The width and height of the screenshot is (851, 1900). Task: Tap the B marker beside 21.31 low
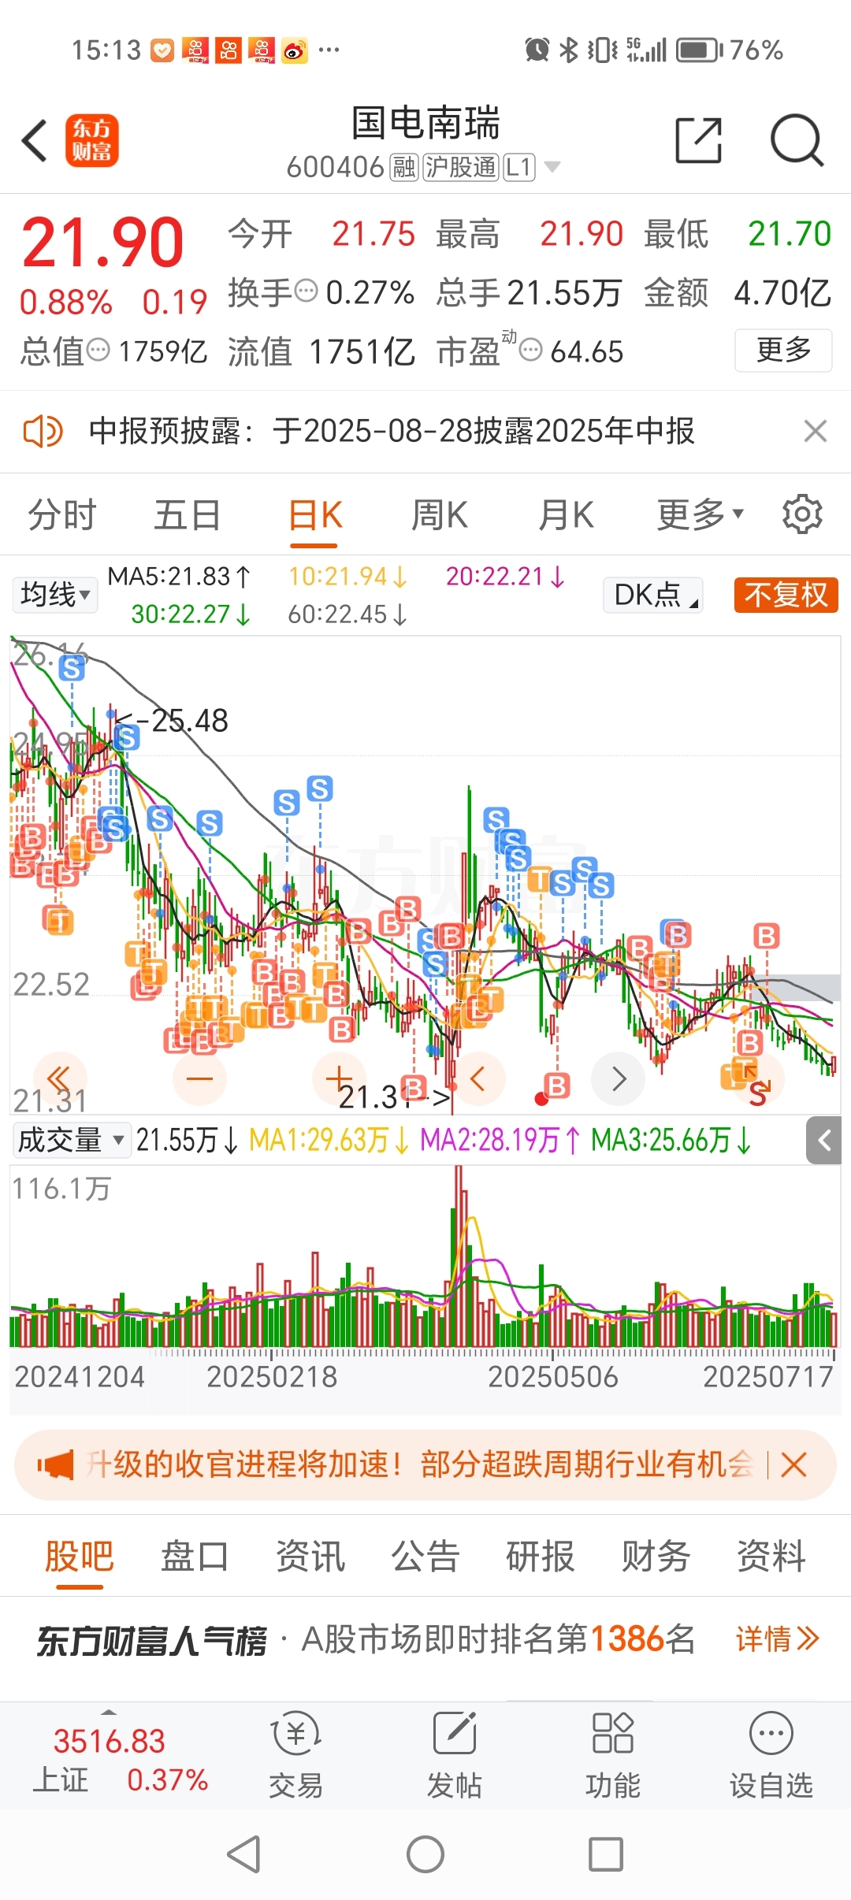click(x=414, y=1088)
